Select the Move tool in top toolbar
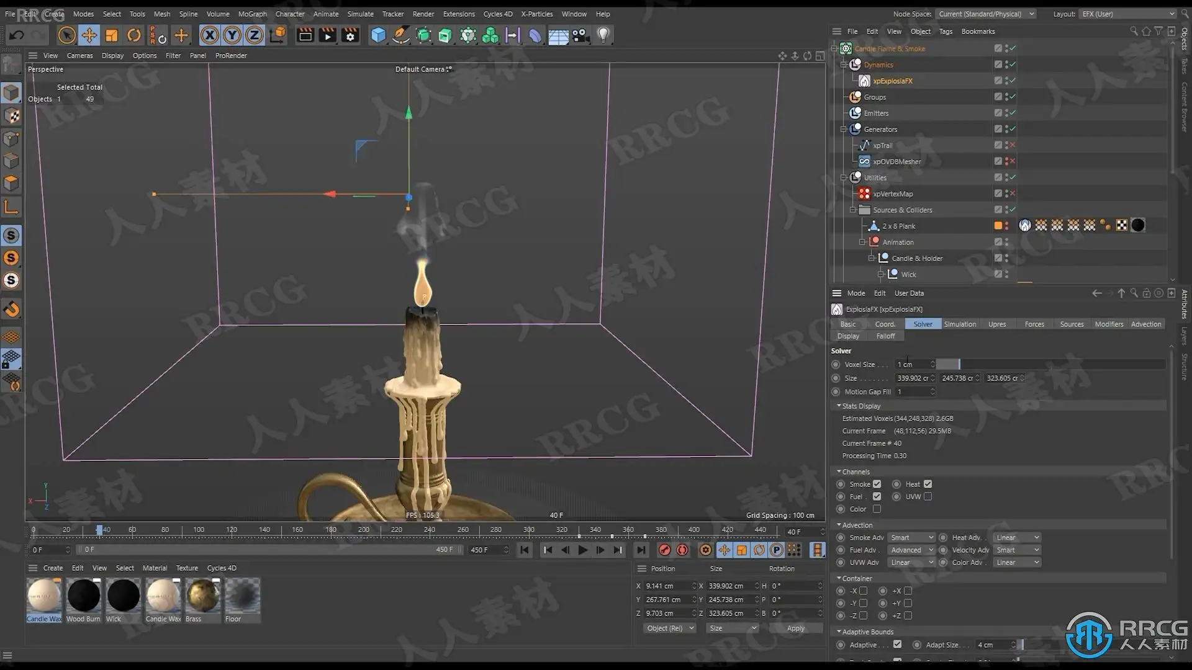The width and height of the screenshot is (1192, 670). pos(89,35)
